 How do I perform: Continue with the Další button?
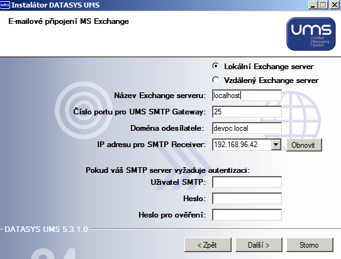pyautogui.click(x=259, y=245)
